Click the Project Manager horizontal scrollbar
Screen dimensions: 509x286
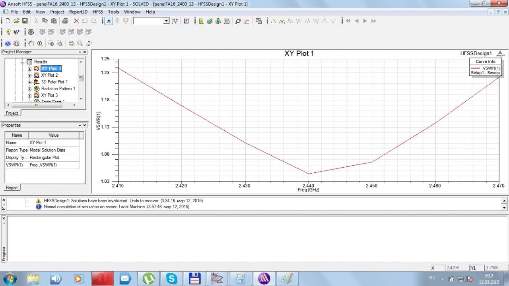tap(37, 105)
